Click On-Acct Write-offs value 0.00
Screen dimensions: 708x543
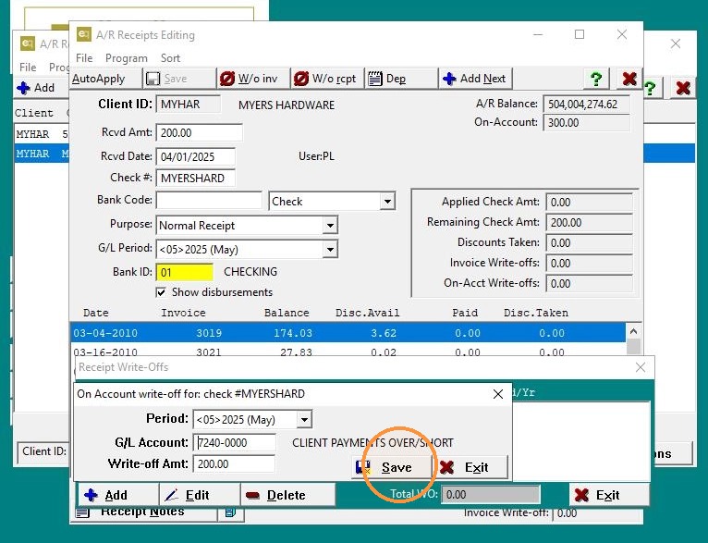[589, 284]
